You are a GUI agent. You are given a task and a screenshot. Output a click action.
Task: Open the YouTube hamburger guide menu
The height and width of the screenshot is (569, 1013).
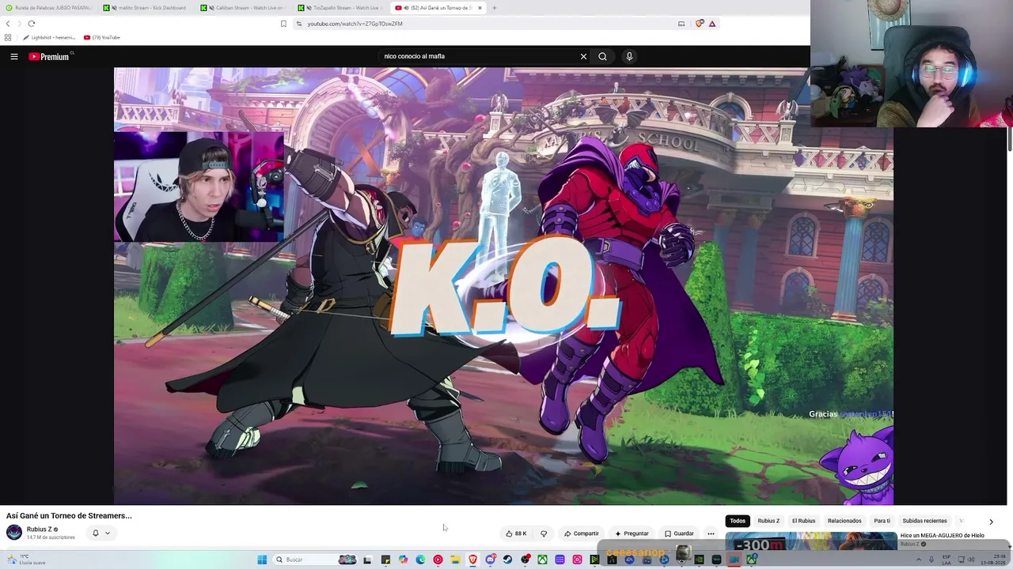[14, 56]
